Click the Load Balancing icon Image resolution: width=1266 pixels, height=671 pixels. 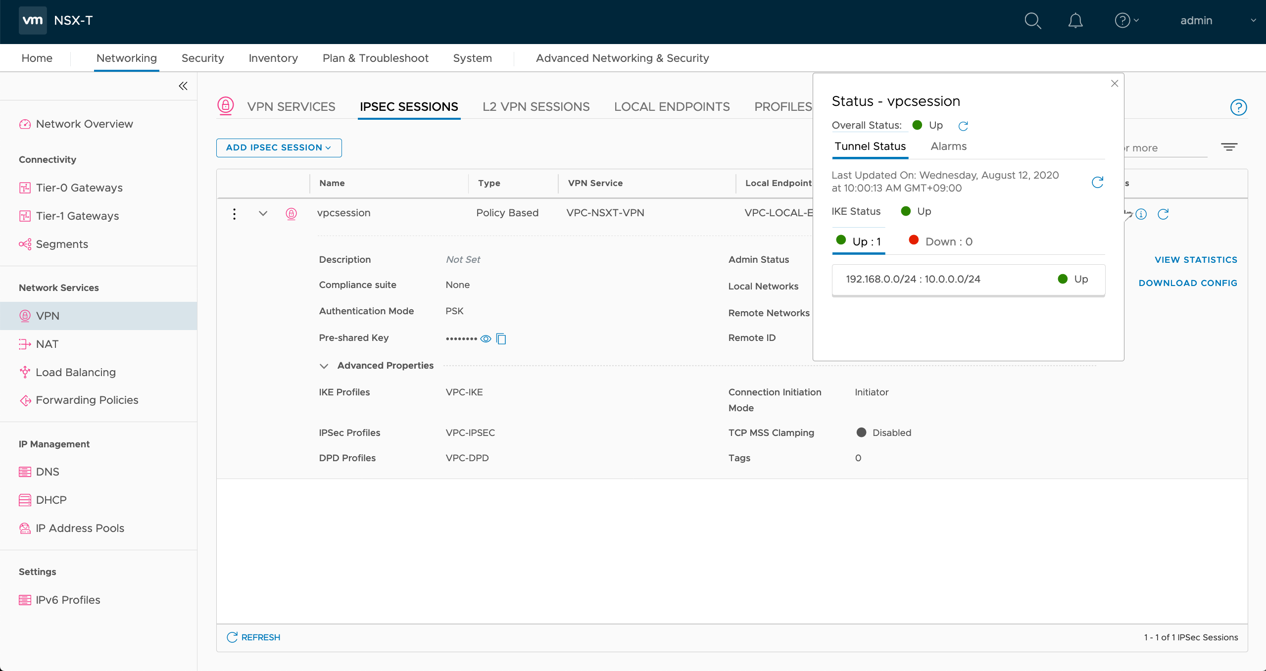pyautogui.click(x=25, y=372)
